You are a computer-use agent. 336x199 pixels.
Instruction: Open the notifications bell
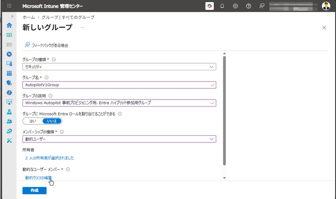coord(222,6)
